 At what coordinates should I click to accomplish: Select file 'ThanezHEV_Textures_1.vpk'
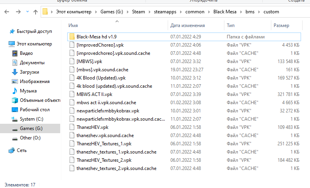coord(104,144)
